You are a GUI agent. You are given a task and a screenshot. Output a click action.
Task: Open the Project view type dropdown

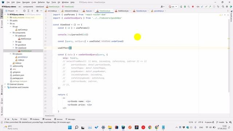11,11
